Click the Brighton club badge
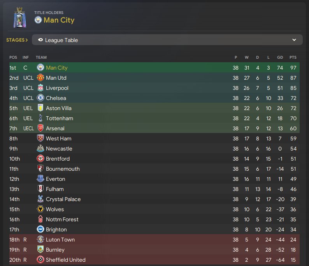Viewport: 309px width, 266px height. point(40,229)
